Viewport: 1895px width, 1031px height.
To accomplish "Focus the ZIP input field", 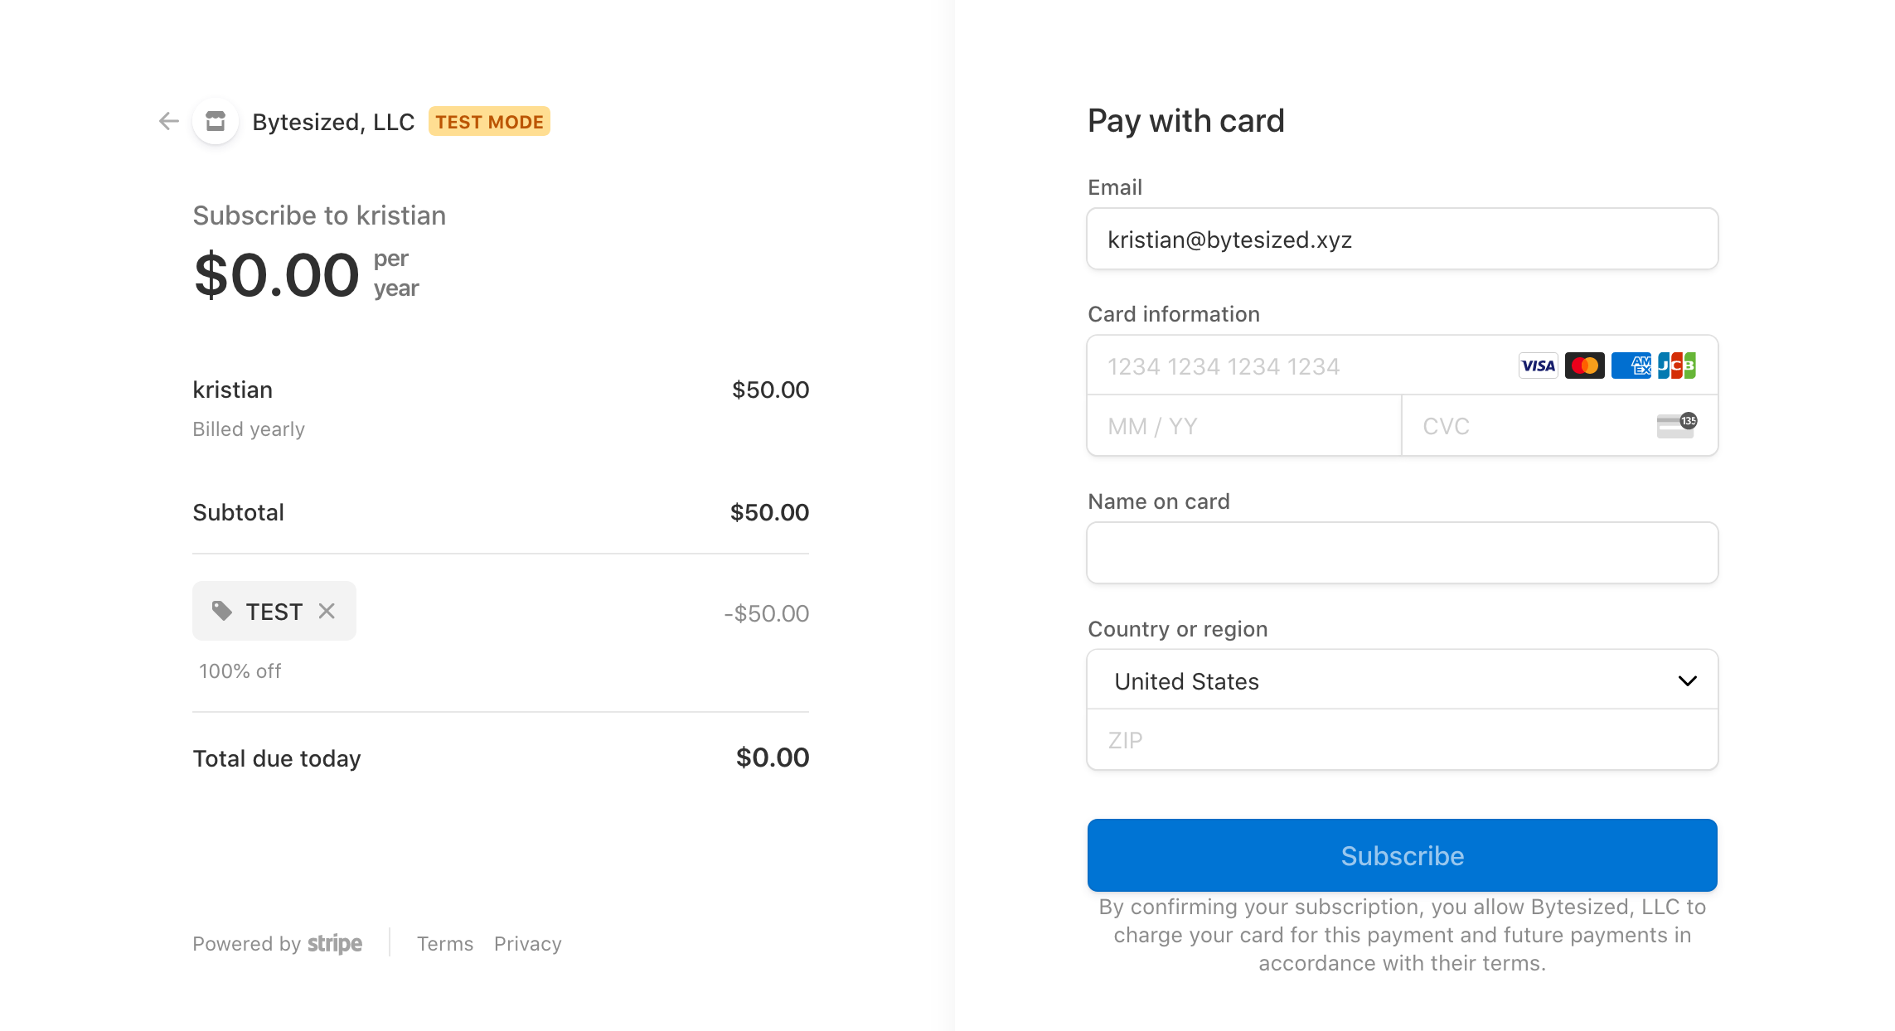I will pyautogui.click(x=1403, y=739).
